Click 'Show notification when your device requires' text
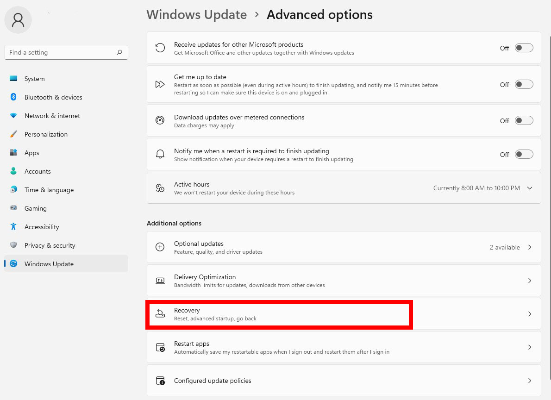The height and width of the screenshot is (400, 551). [263, 159]
